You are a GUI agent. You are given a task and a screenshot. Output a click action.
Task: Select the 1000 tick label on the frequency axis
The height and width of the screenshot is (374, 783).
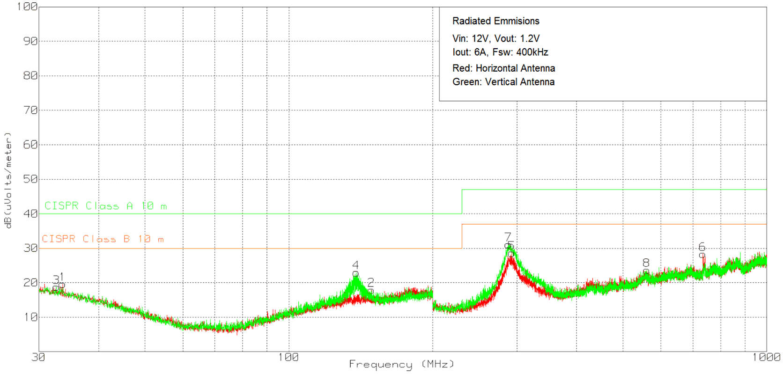(x=766, y=358)
